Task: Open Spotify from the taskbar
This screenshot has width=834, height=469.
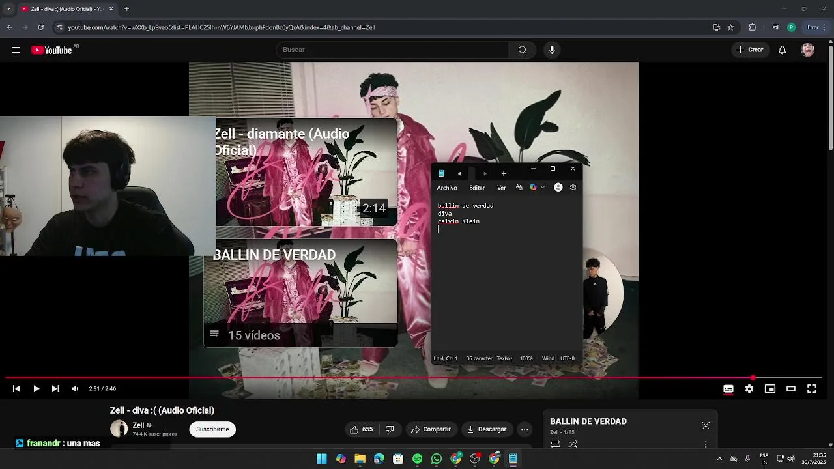Action: pyautogui.click(x=418, y=459)
